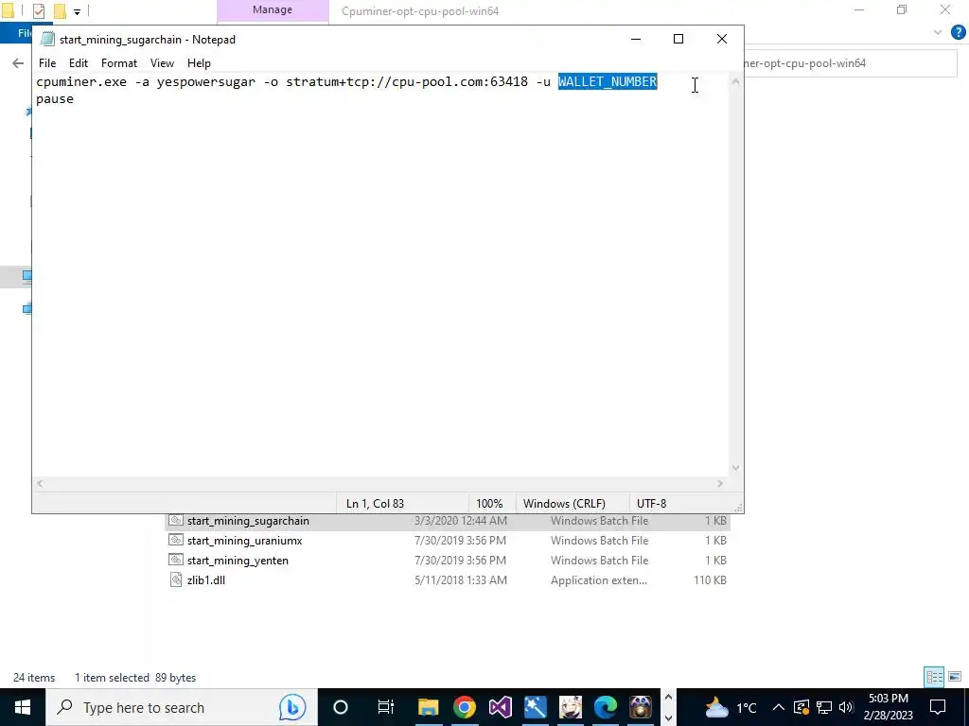Viewport: 969px width, 726px height.
Task: Open File Explorer from the taskbar
Action: (x=429, y=707)
